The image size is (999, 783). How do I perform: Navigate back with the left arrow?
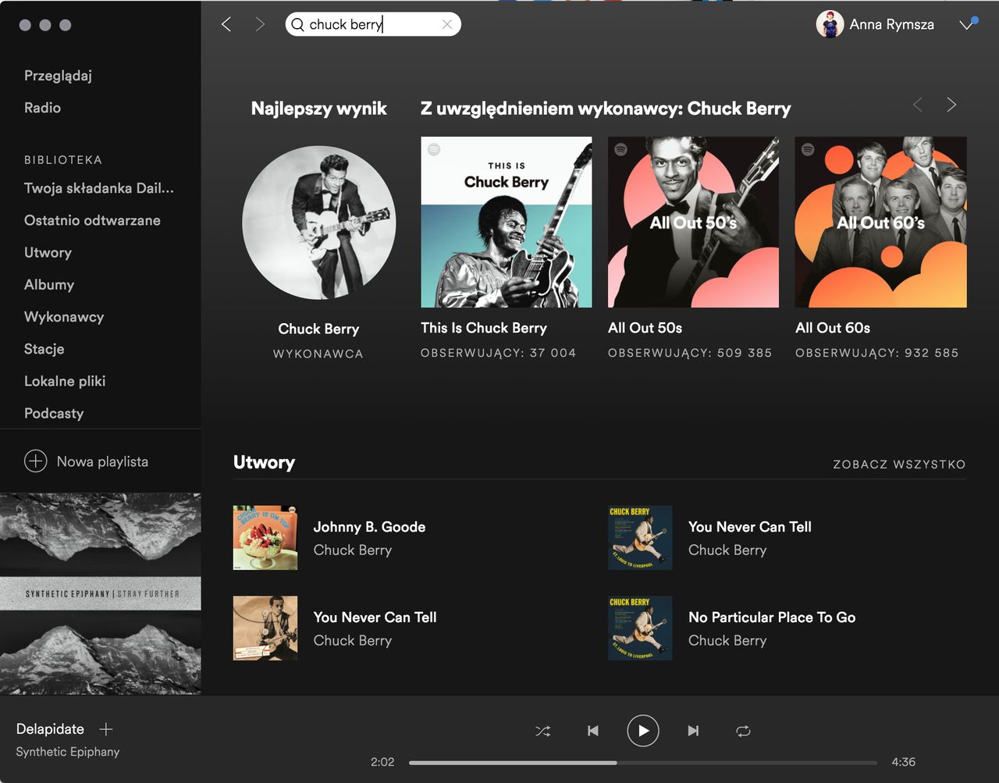point(226,24)
